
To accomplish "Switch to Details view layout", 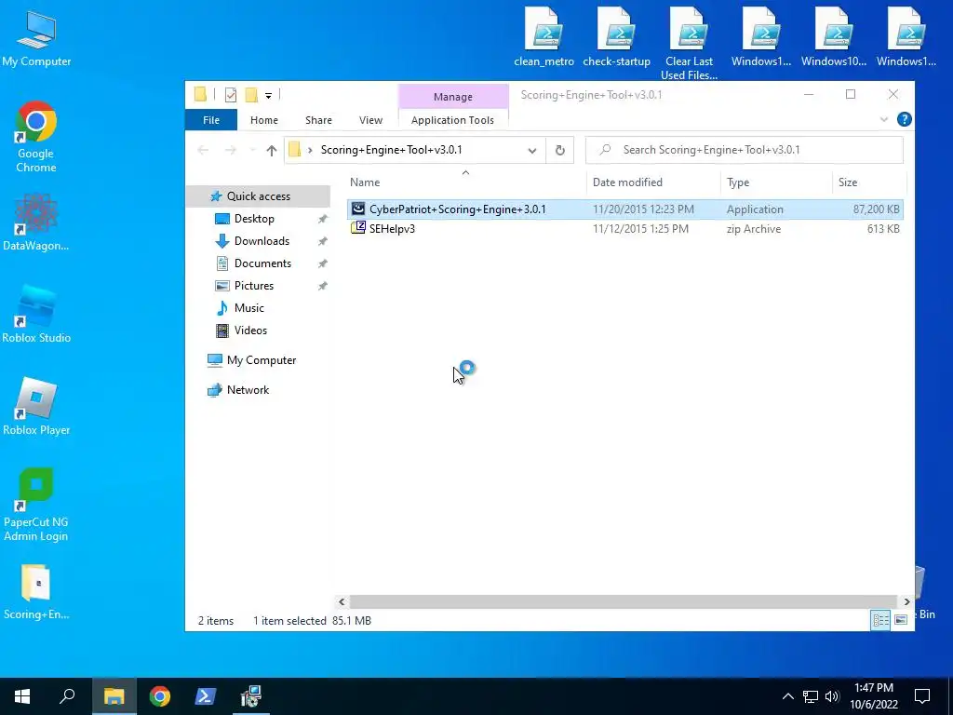I will point(880,619).
